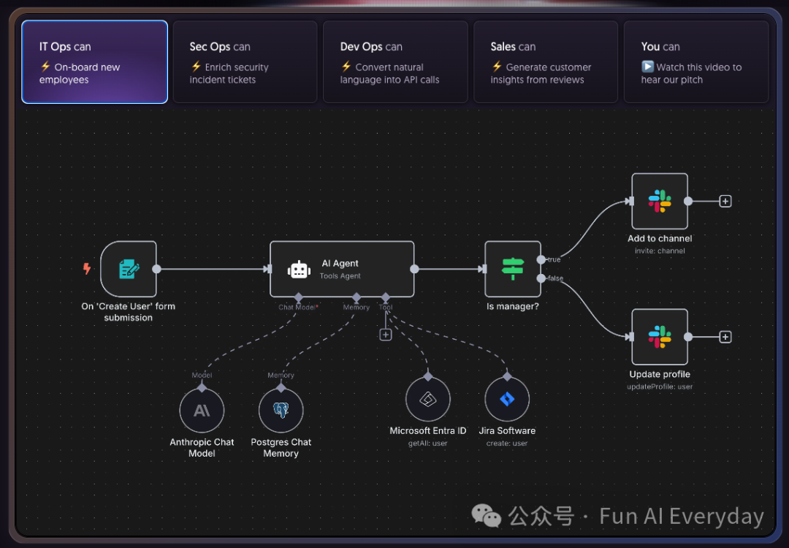Select the Postgres Chat Memory node

click(x=281, y=410)
